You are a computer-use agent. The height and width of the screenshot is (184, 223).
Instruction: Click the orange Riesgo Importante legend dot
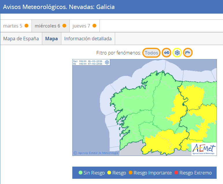pyautogui.click(x=130, y=173)
